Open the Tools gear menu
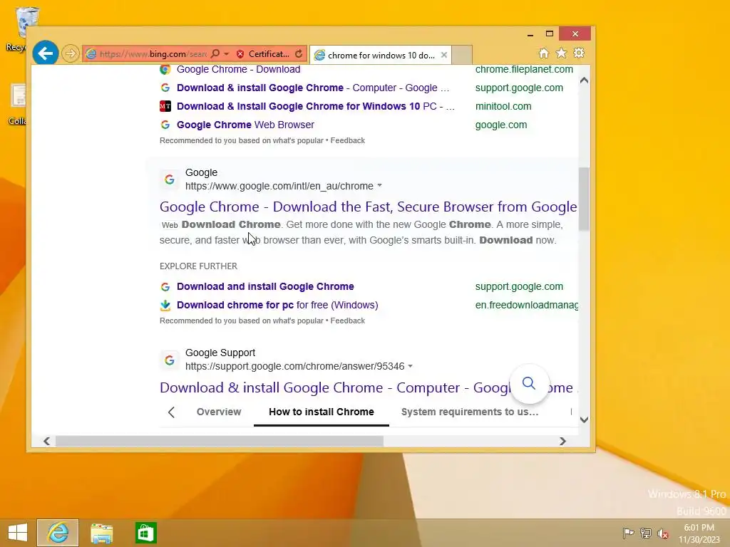730x547 pixels. pyautogui.click(x=579, y=53)
